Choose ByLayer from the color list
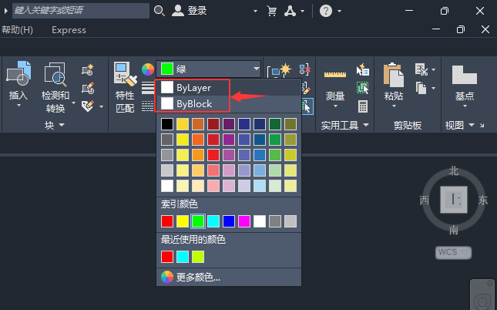Screen dimensions: 497x310 tap(193, 88)
